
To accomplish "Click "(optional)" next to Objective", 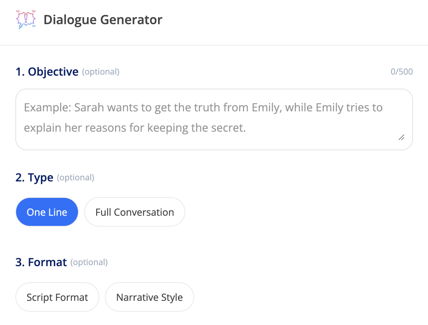I will pyautogui.click(x=101, y=72).
